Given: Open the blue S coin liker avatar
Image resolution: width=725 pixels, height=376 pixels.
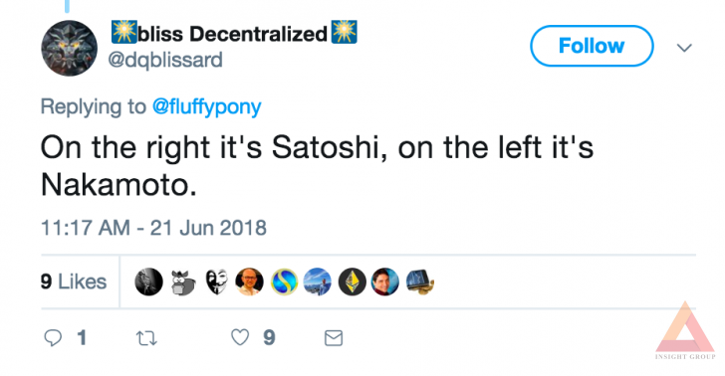Looking at the screenshot, I should tap(284, 282).
